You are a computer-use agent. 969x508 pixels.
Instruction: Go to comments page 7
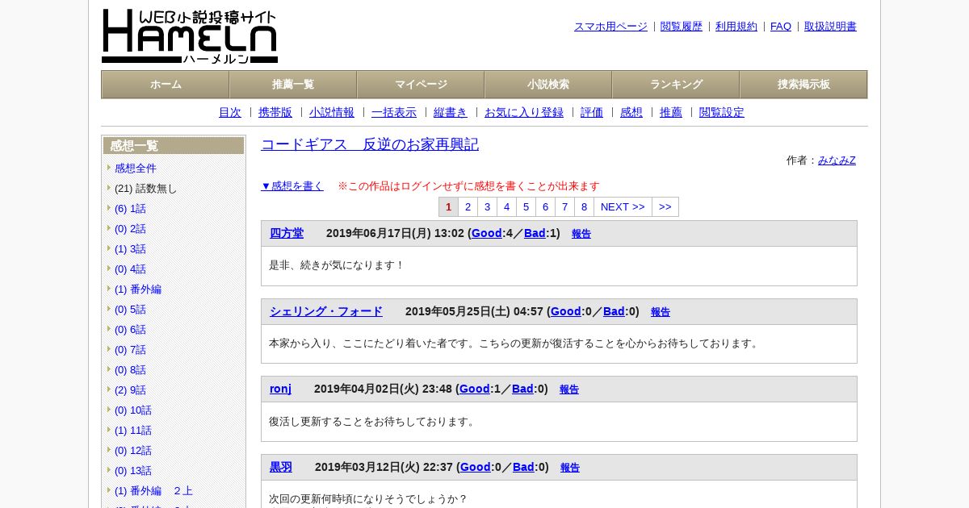564,207
